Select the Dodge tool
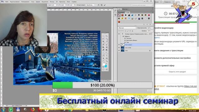Screen dimensions: 199x112 pyautogui.click(x=107, y=53)
